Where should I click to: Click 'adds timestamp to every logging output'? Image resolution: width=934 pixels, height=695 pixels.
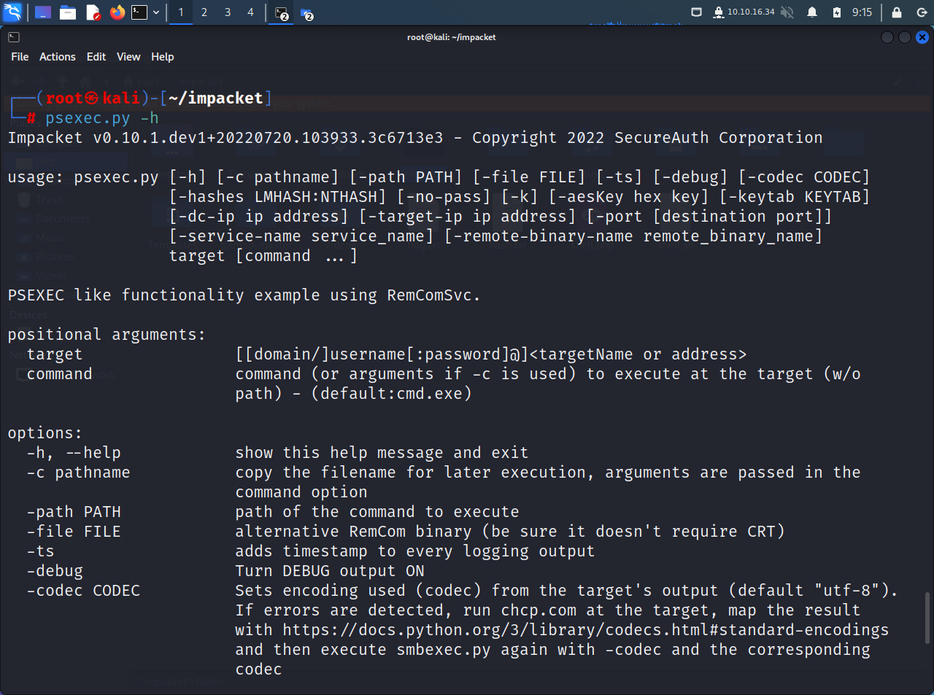(415, 551)
